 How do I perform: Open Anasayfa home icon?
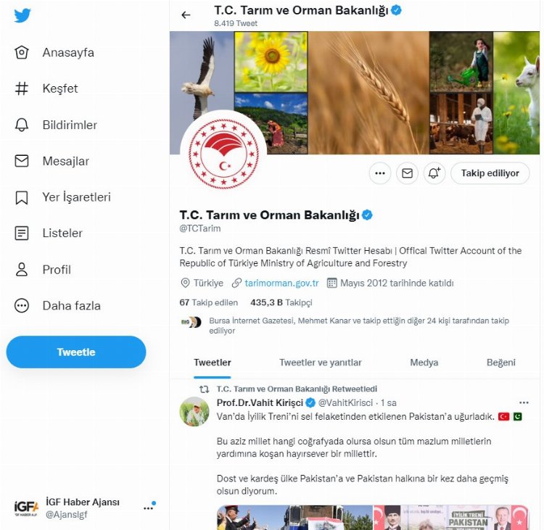22,52
